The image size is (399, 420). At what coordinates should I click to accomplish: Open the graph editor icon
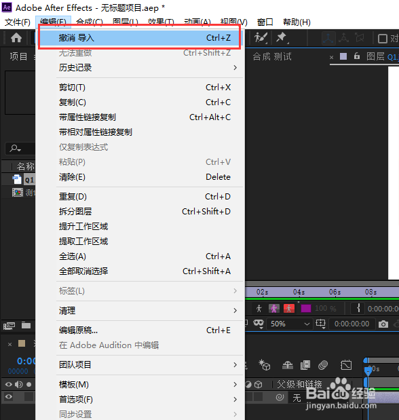click(346, 365)
